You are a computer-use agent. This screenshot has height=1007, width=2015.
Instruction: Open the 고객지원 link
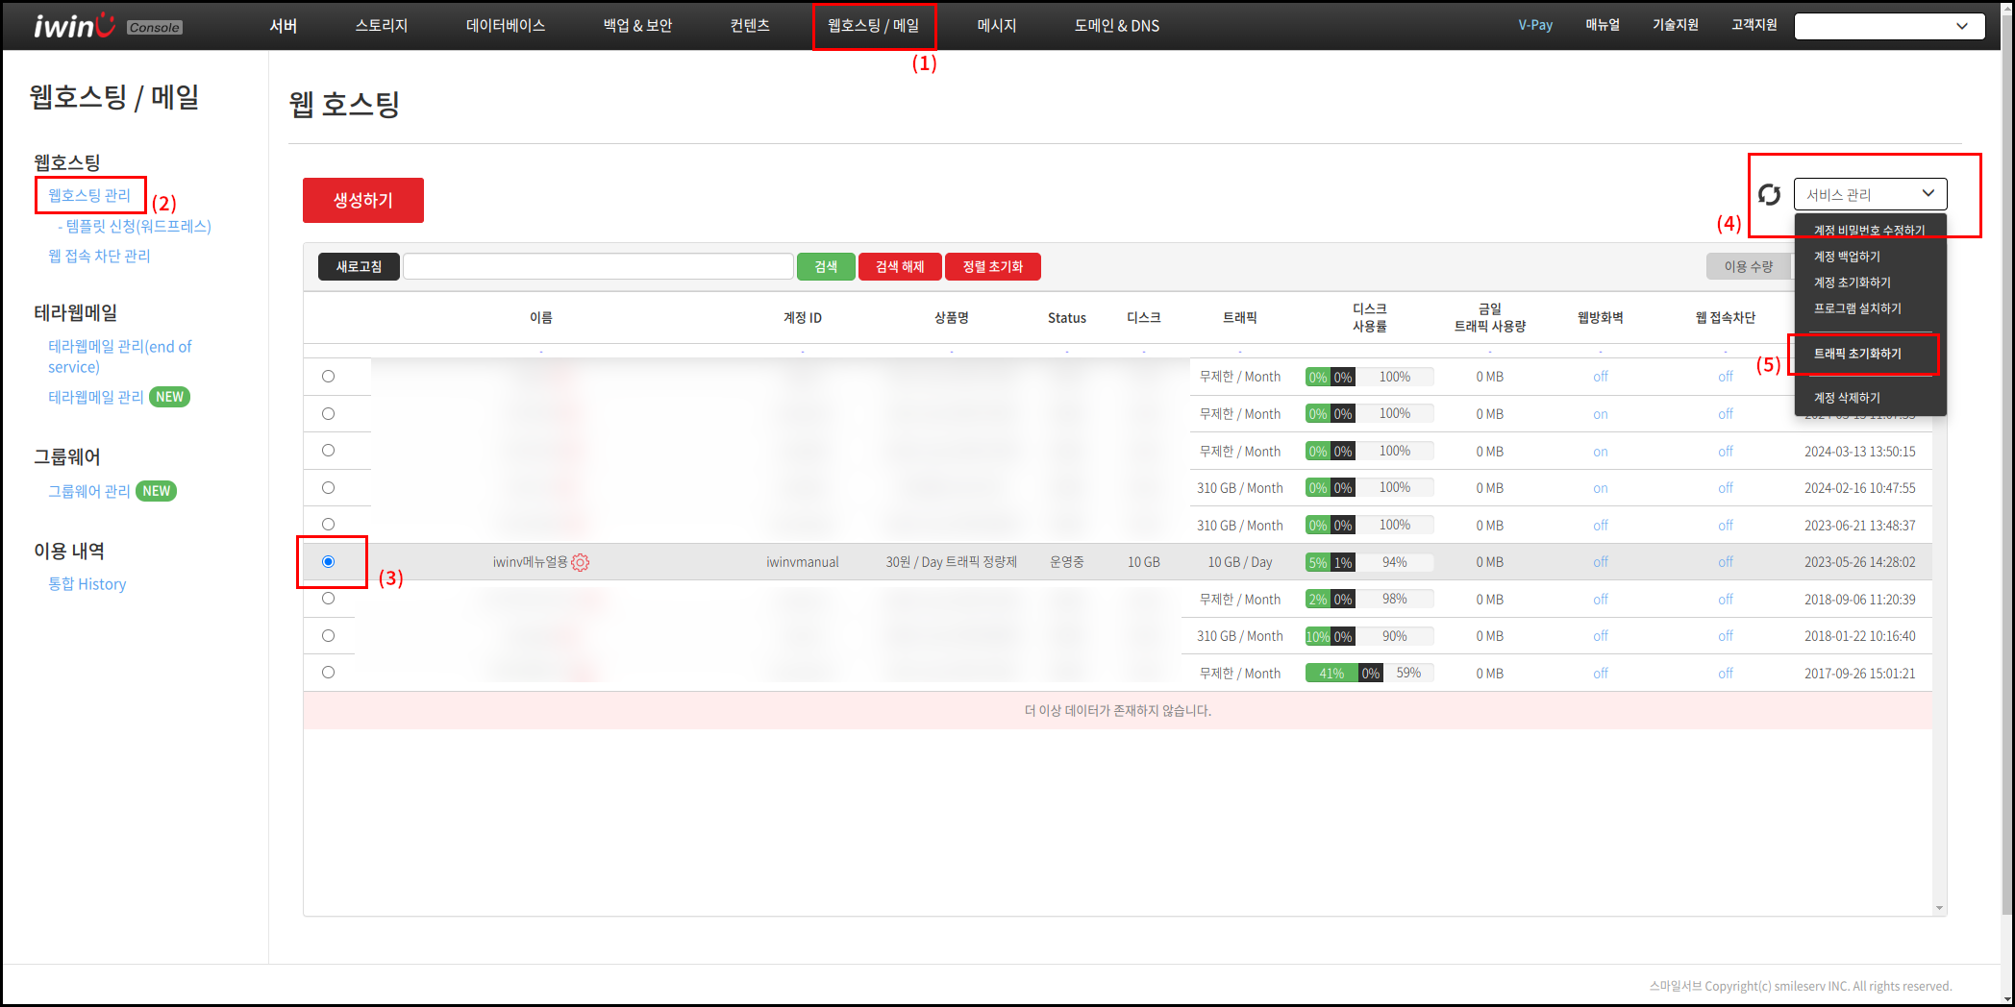1754,25
